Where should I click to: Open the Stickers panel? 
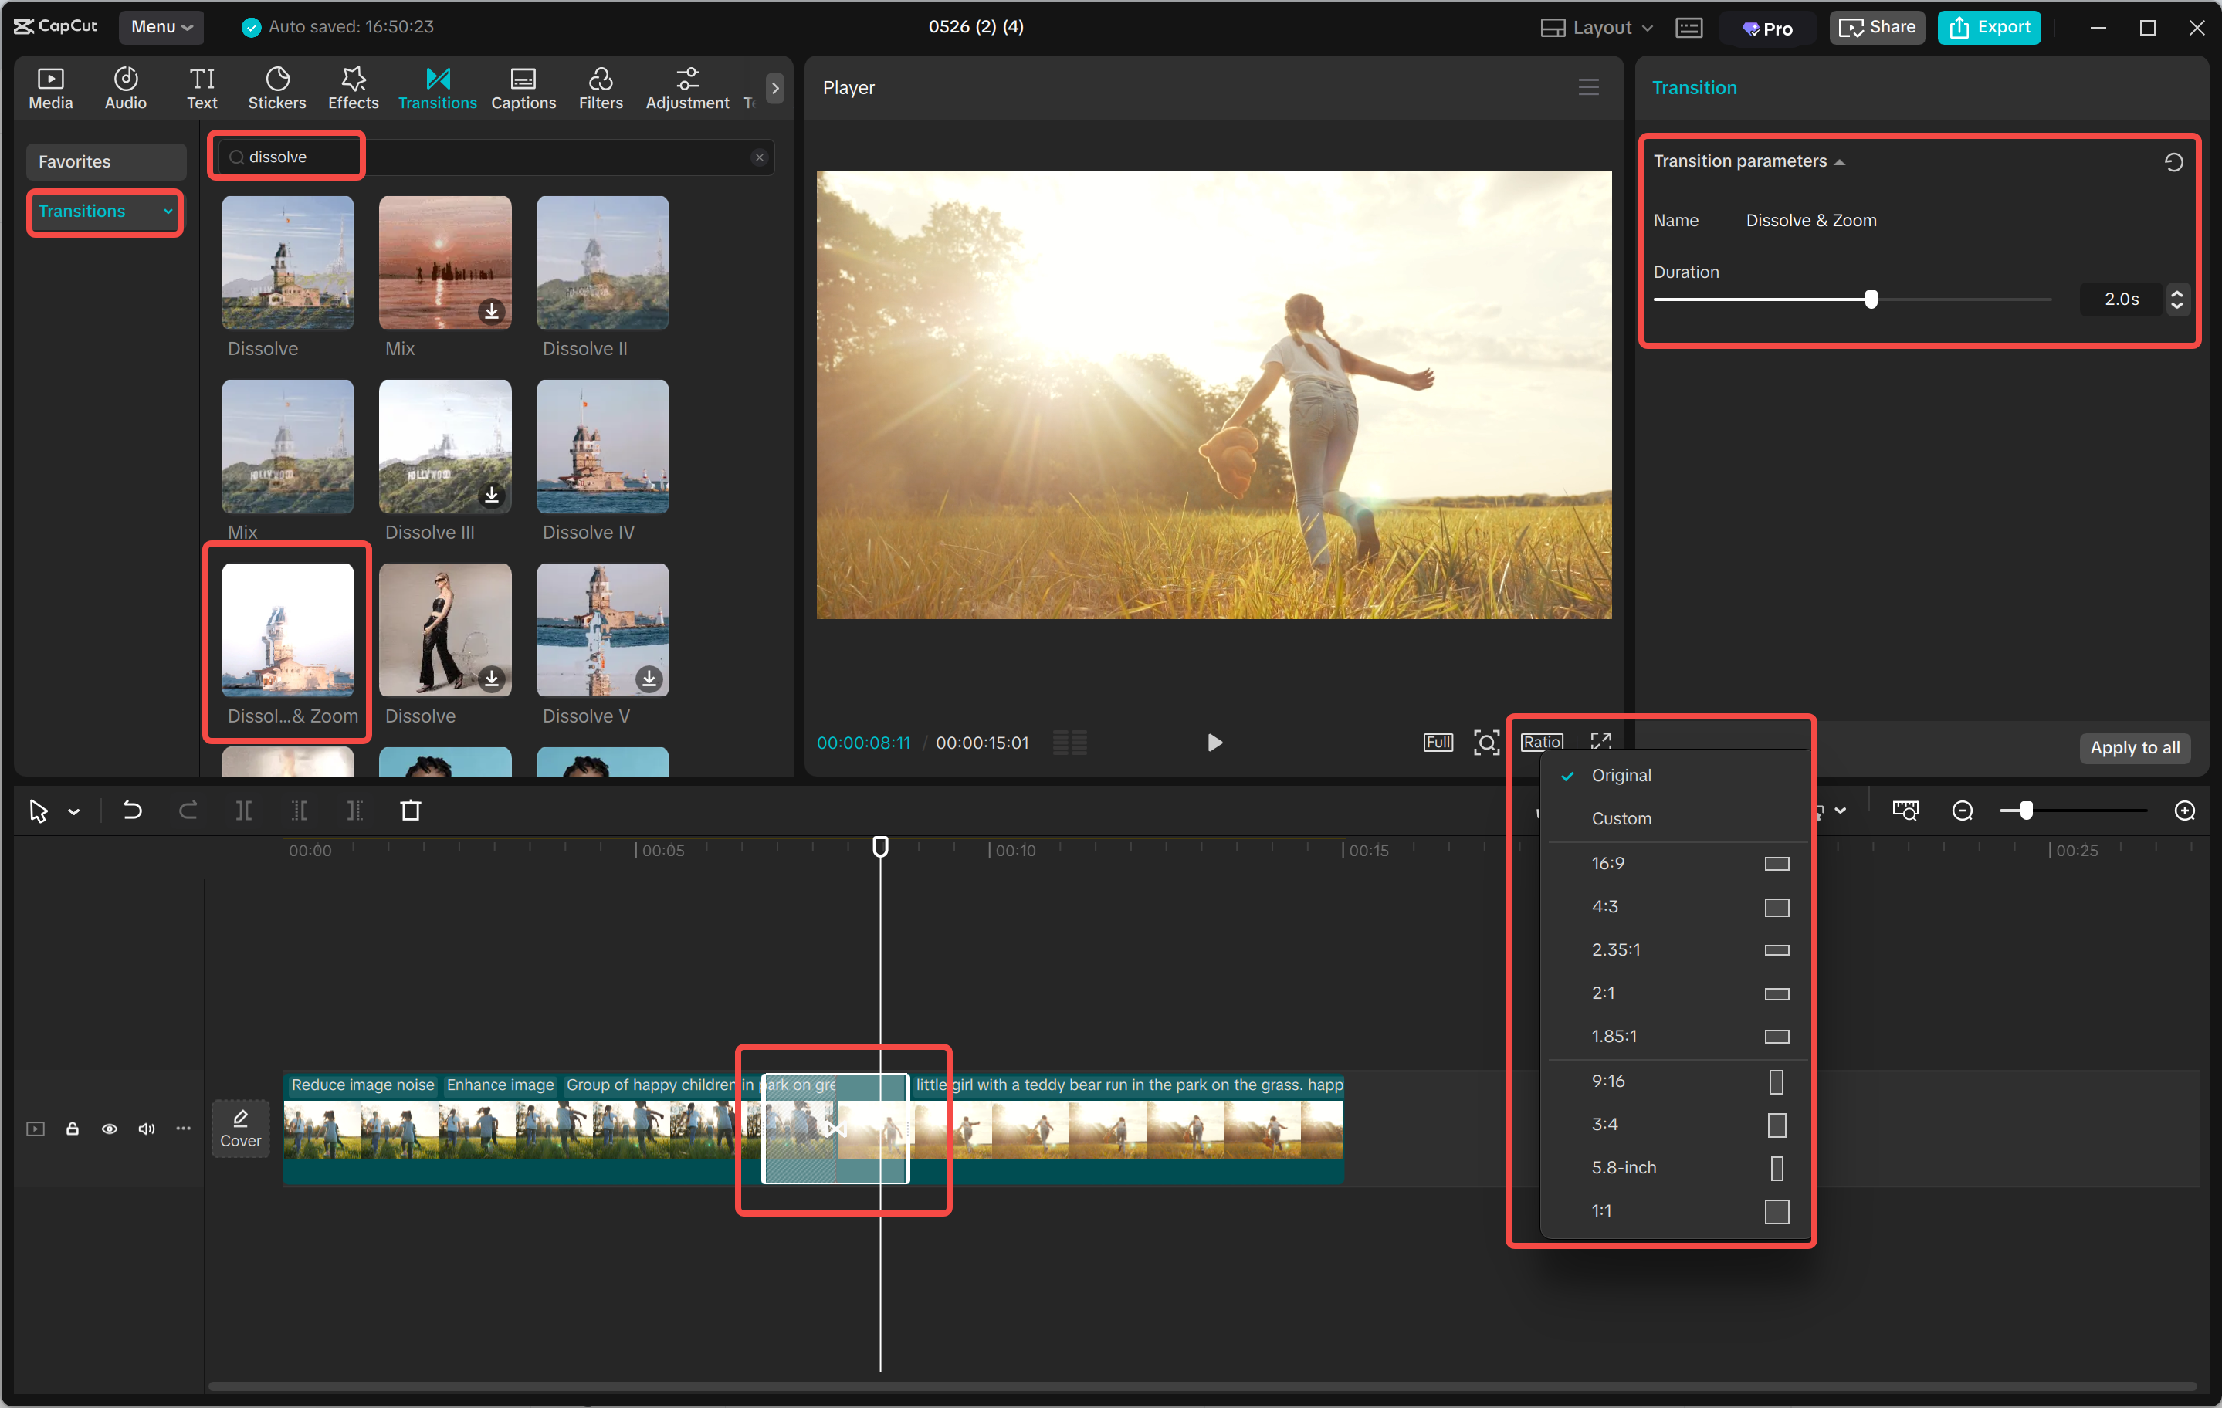(x=276, y=86)
